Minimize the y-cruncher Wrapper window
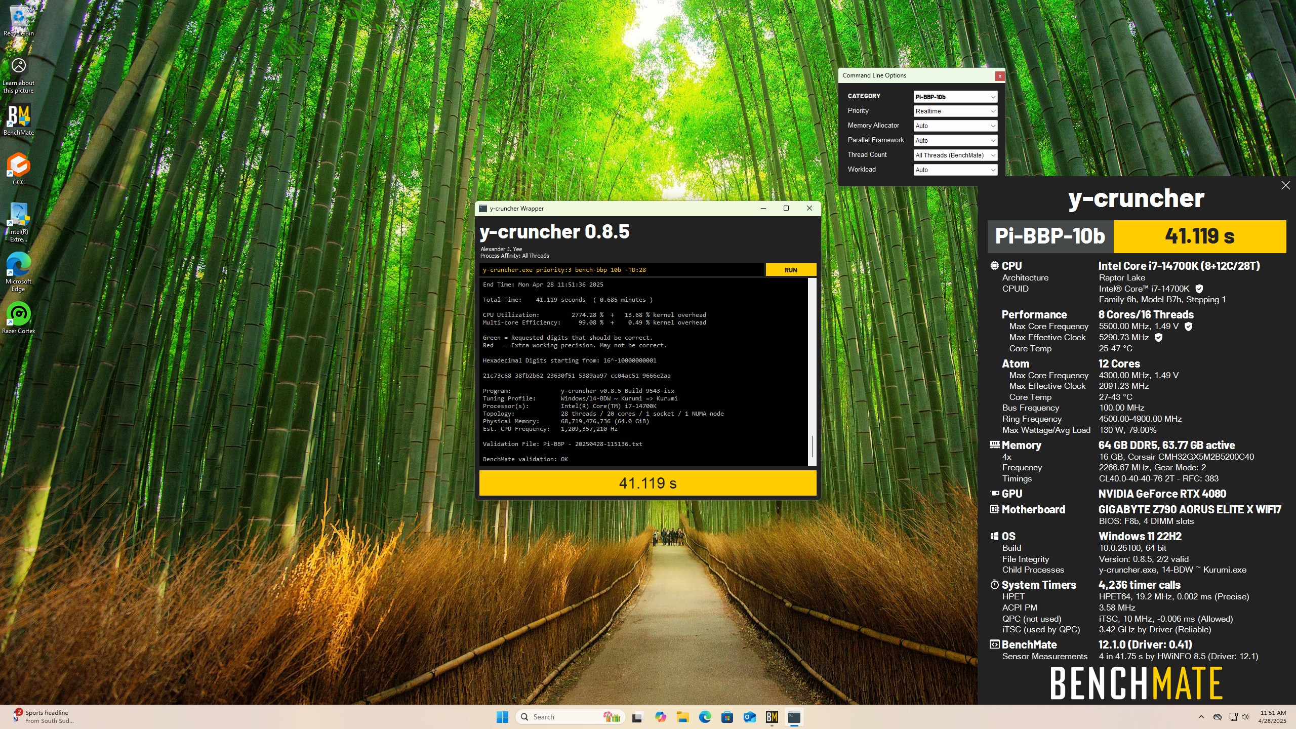This screenshot has height=729, width=1296. [763, 208]
